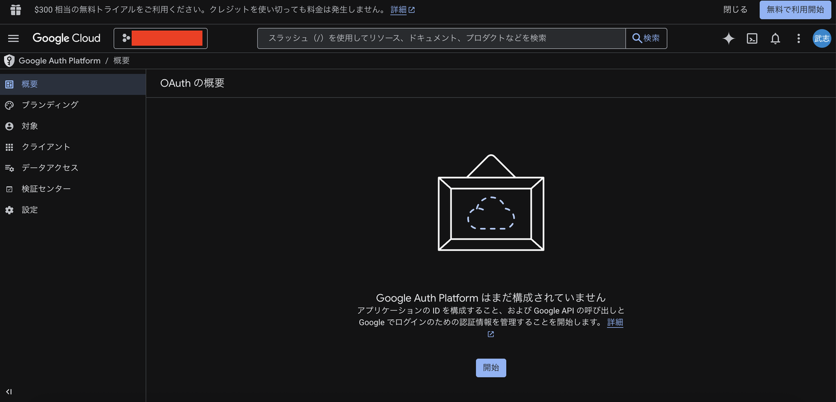
Task: Select データアクセス in the sidebar
Action: (x=73, y=168)
